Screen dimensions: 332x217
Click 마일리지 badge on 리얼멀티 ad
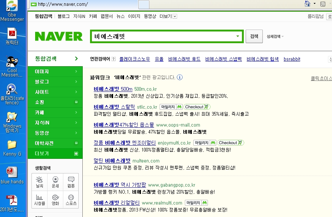coord(196,203)
